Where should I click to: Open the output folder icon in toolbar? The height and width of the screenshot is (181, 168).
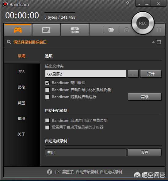111,30
